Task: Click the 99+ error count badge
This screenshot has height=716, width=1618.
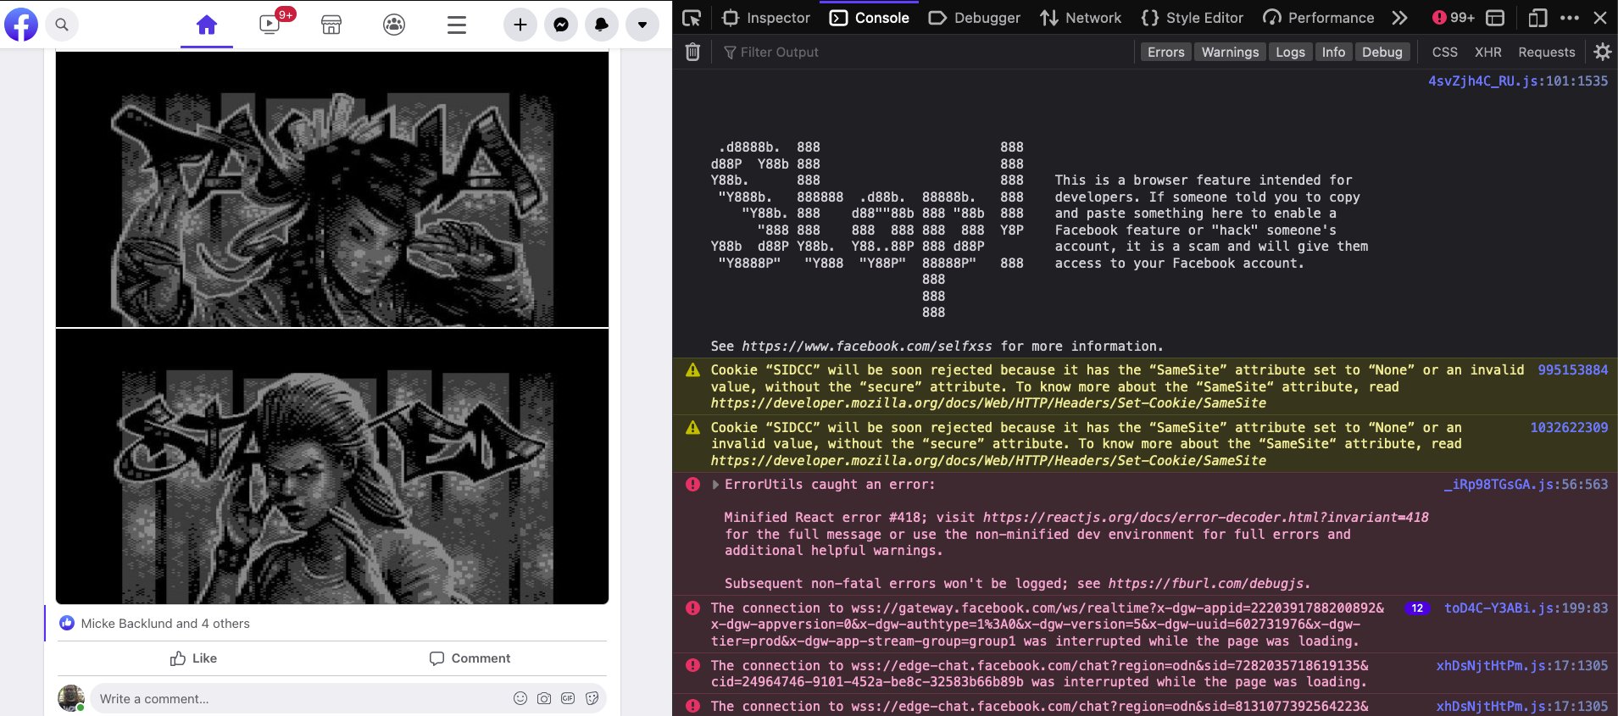Action: click(x=1453, y=18)
